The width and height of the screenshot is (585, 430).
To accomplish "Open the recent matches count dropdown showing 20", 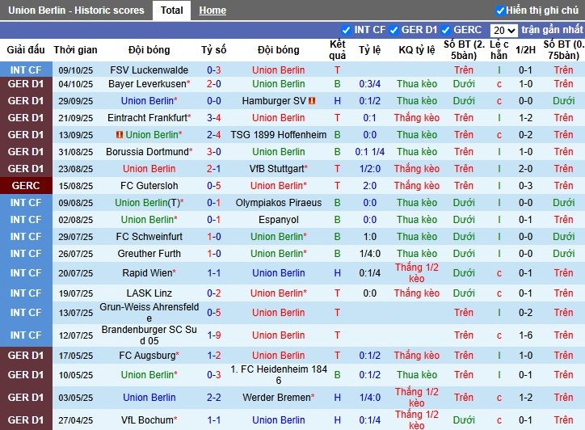I will click(x=503, y=30).
